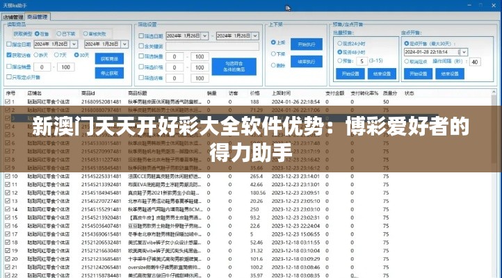Click 结束设置 in the 批量预售 box
This screenshot has height=278, width=502.
point(382,74)
